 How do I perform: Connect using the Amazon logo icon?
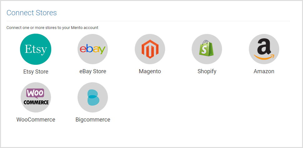pyautogui.click(x=264, y=49)
